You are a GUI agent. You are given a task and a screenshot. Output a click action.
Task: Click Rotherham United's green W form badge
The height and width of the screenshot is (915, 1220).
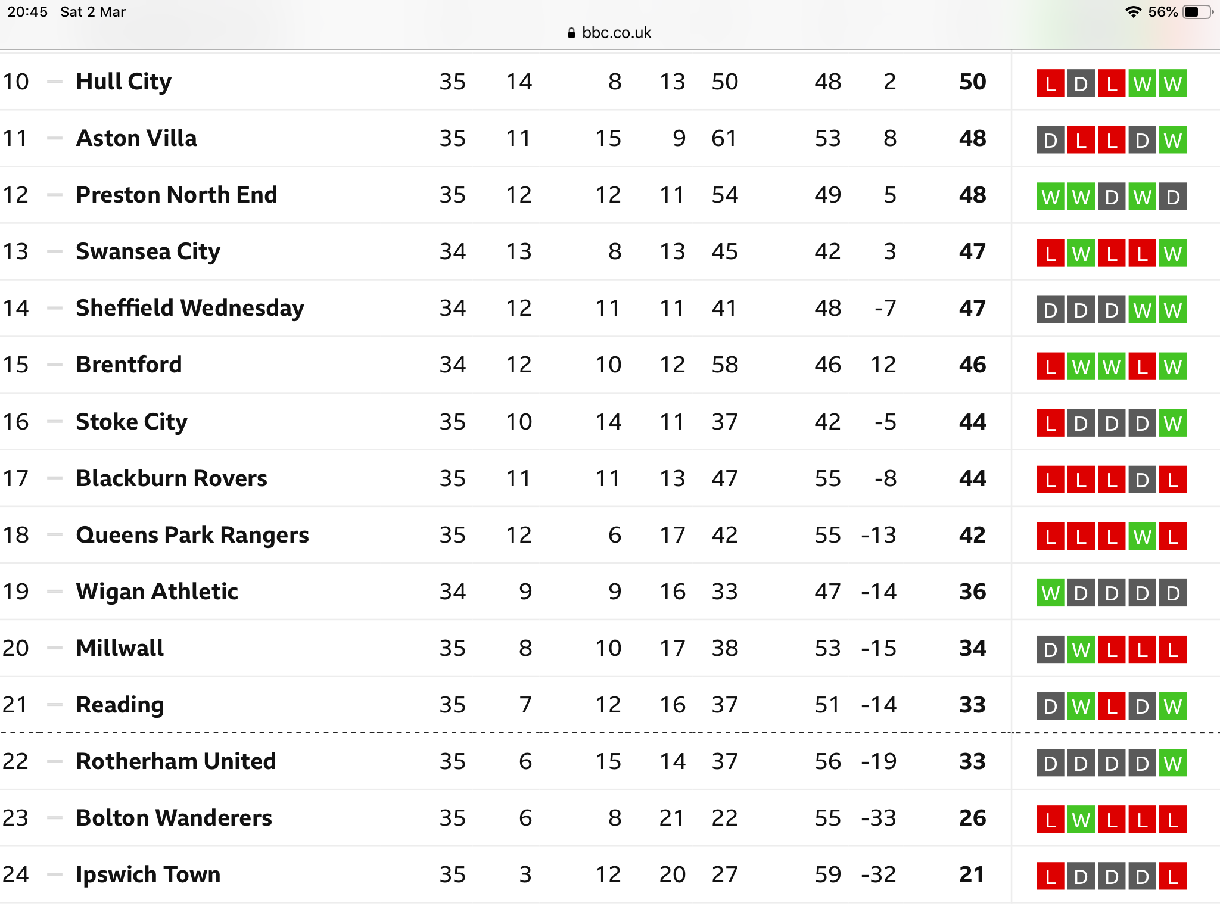click(x=1173, y=763)
